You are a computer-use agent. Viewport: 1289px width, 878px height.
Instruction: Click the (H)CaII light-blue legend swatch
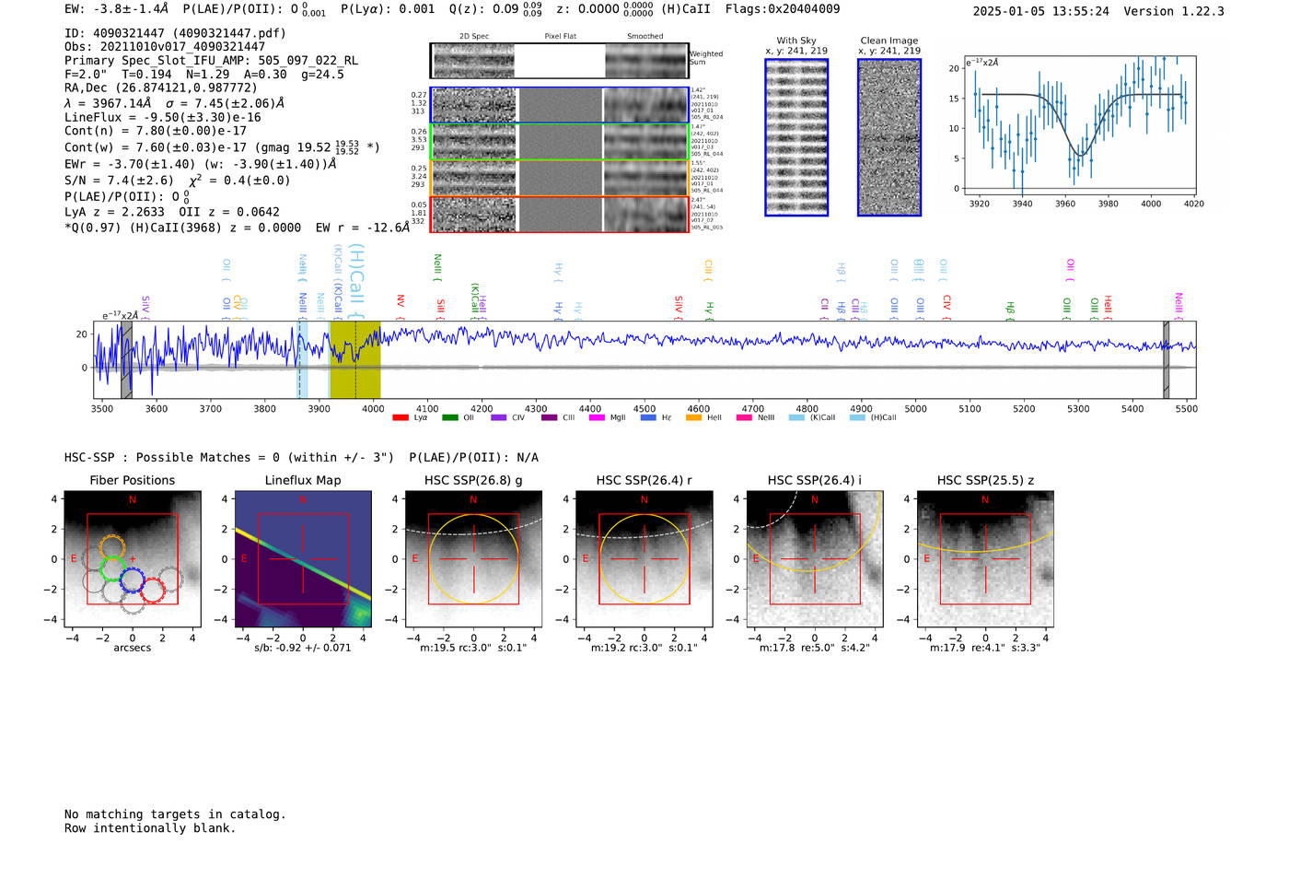pyautogui.click(x=857, y=417)
